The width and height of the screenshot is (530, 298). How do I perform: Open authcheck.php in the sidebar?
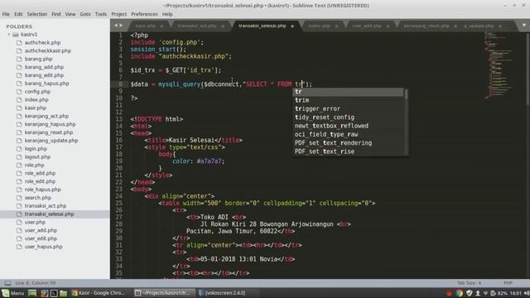point(42,42)
